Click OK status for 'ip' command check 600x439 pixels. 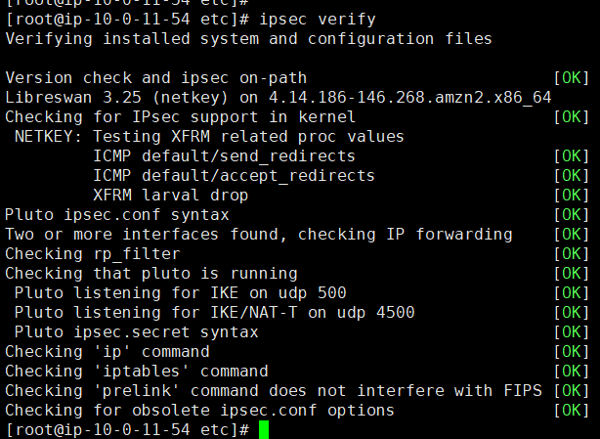572,351
